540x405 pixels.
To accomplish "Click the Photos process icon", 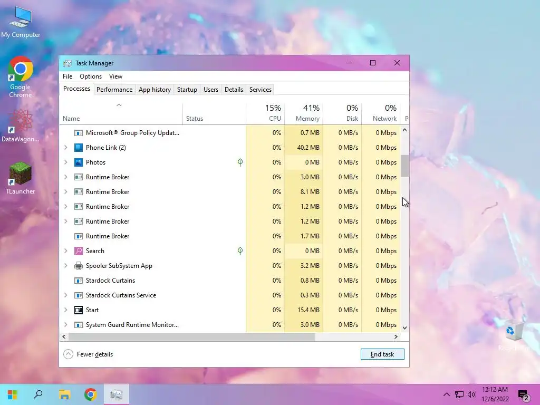I will tap(79, 162).
